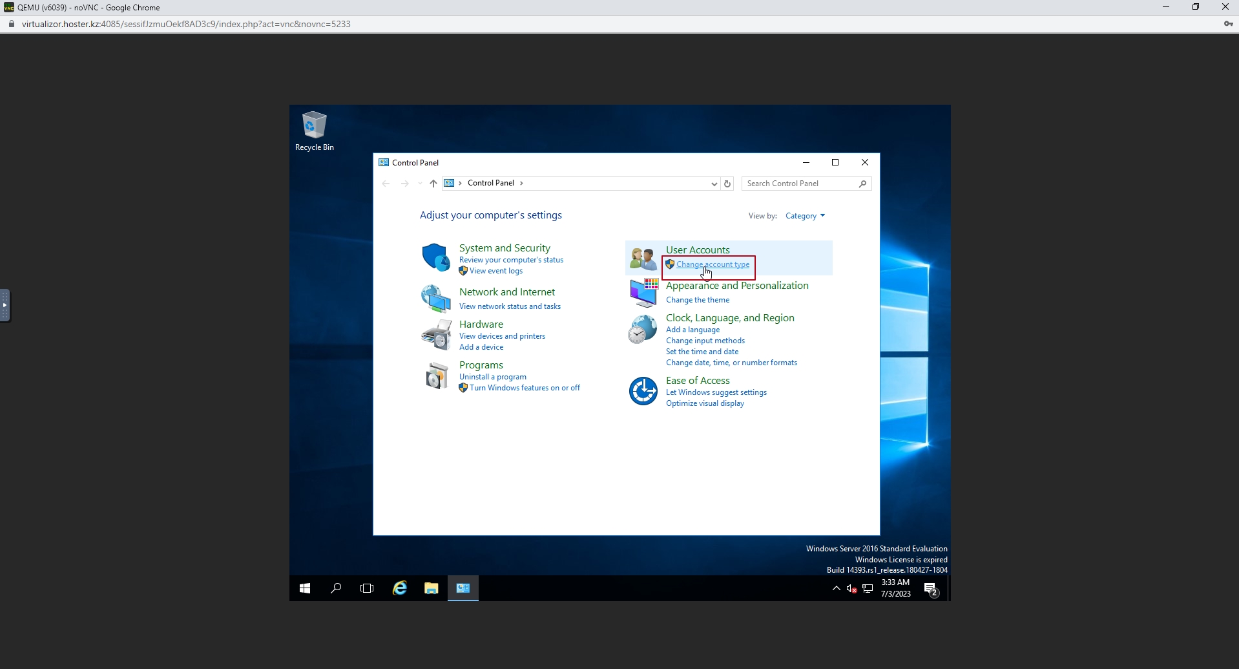Open Turn Windows features on or off

(x=525, y=388)
